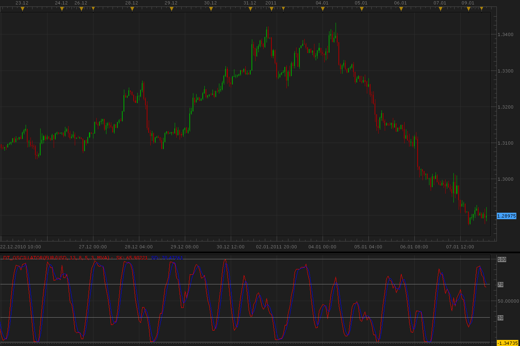Click the 29.12 08:00 time label
This screenshot has height=346, width=520.
[185, 246]
